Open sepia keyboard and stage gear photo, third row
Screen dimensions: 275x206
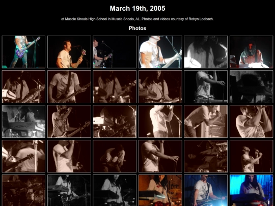click(115, 121)
